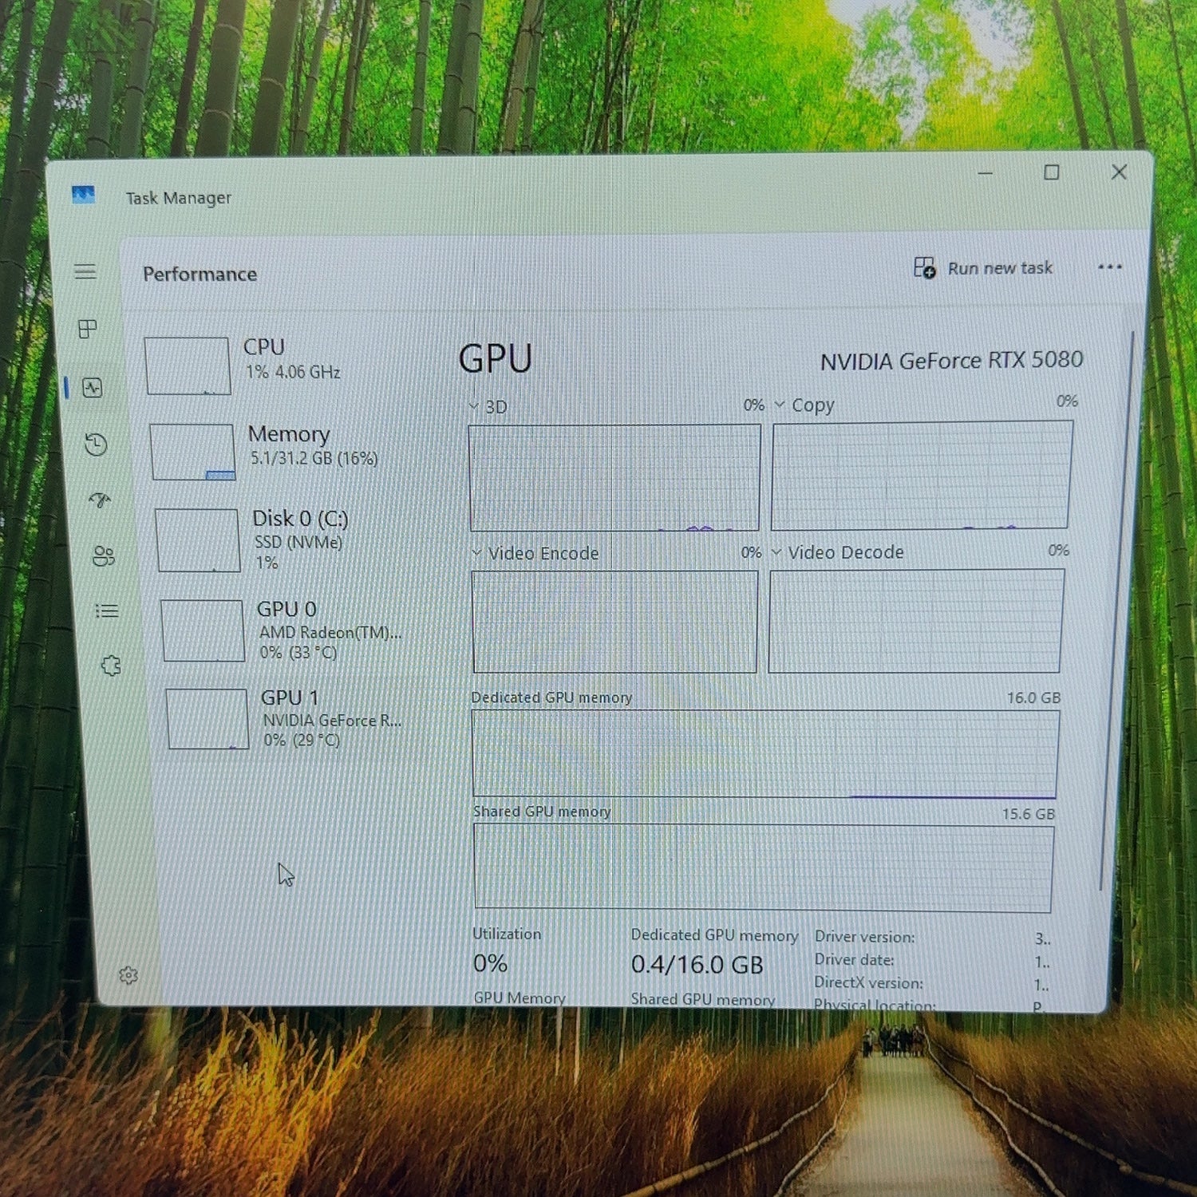
Task: Click the Run new task button
Action: [x=983, y=268]
